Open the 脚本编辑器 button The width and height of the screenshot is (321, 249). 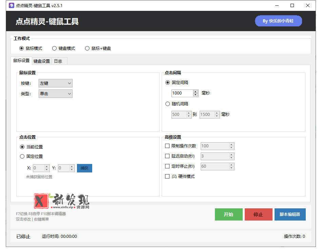[290, 214]
